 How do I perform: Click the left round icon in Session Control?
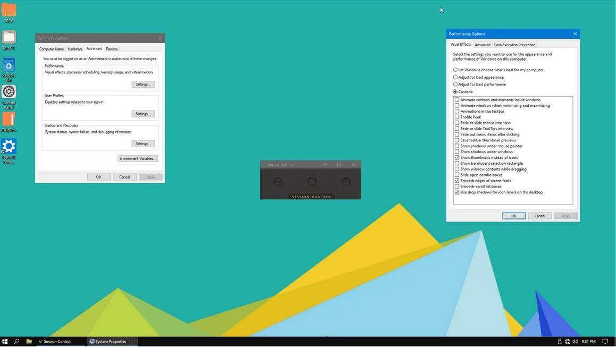pos(278,182)
